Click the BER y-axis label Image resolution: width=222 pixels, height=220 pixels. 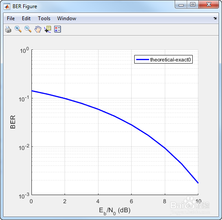pyautogui.click(x=13, y=122)
